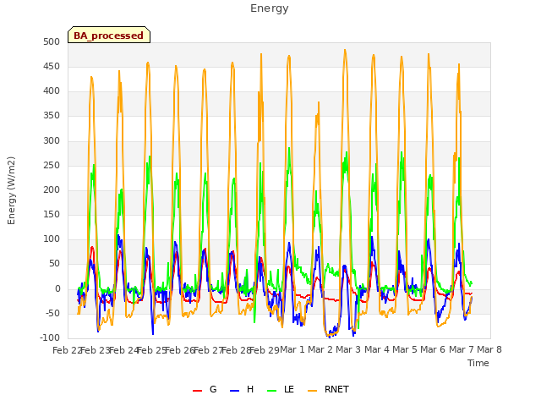Click the Feb 22 x-axis tick label
The width and height of the screenshot is (541, 406).
click(67, 350)
